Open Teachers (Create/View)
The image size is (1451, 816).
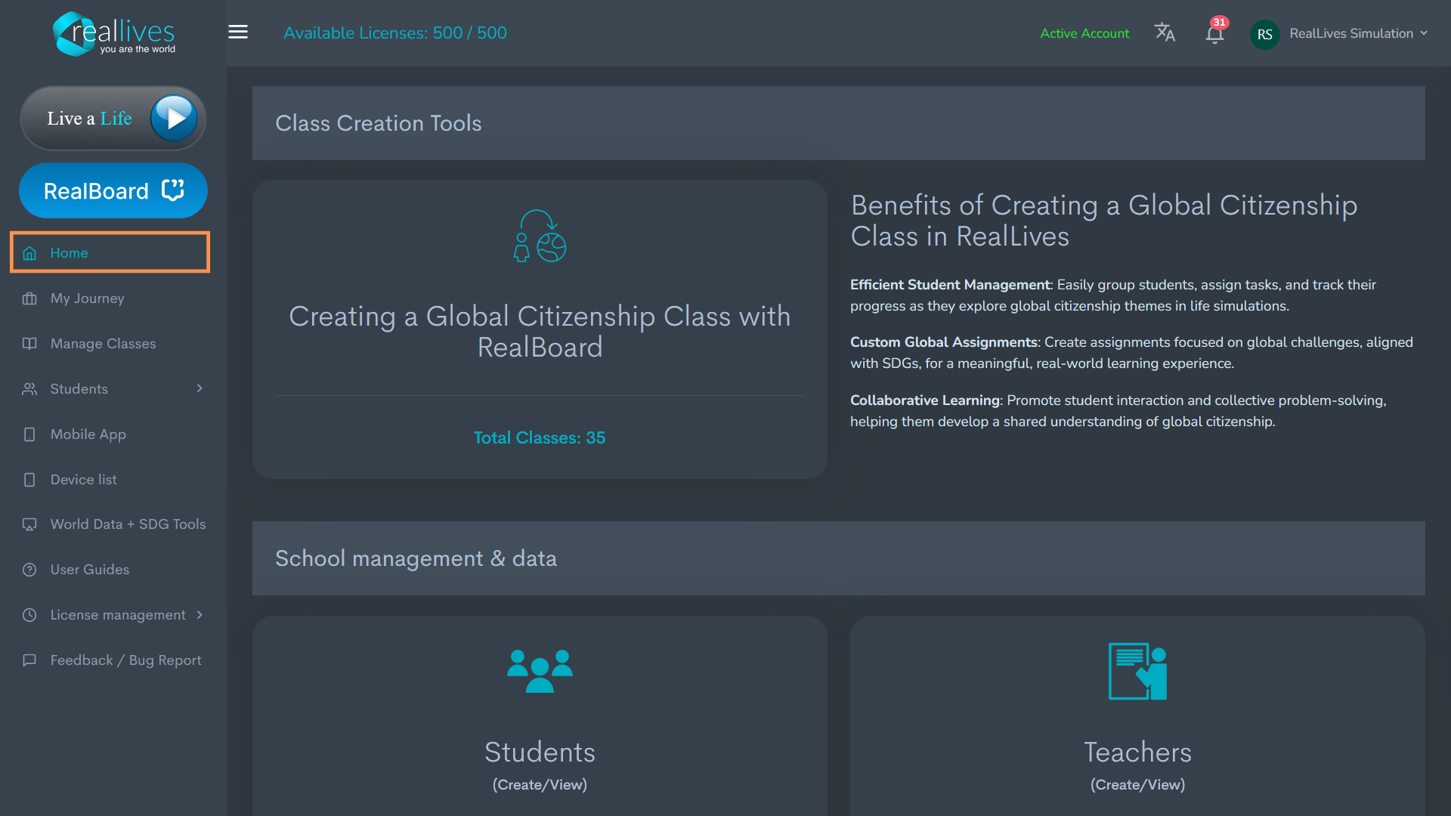[1137, 765]
